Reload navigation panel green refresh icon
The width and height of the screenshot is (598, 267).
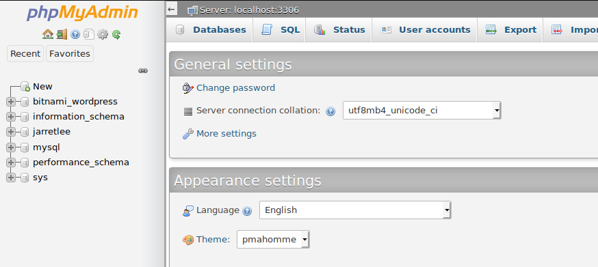click(116, 35)
